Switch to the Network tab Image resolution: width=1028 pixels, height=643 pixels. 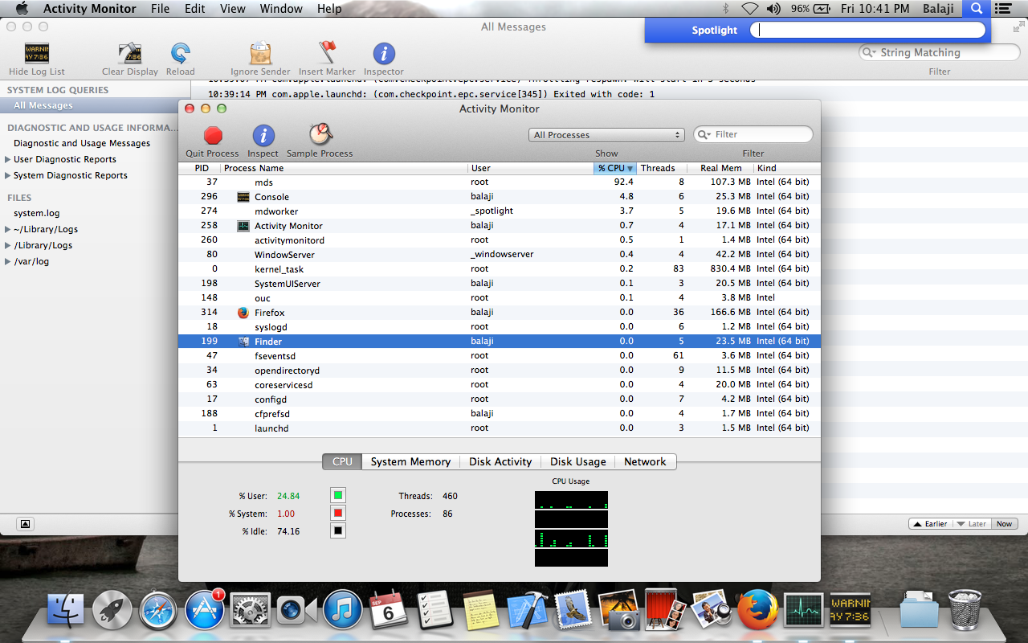tap(645, 461)
